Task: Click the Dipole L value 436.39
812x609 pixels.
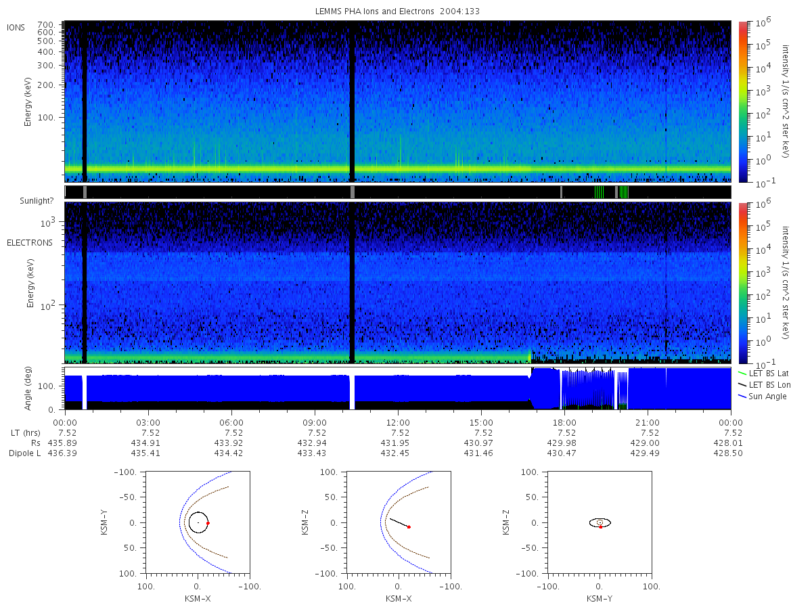Action: (x=63, y=453)
